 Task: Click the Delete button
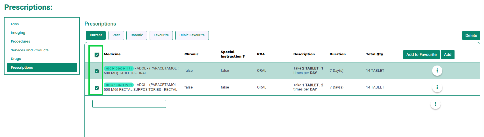(471, 35)
